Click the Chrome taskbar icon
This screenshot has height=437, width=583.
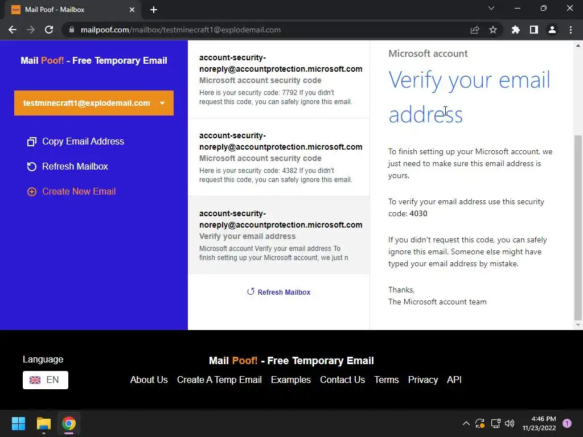point(69,423)
